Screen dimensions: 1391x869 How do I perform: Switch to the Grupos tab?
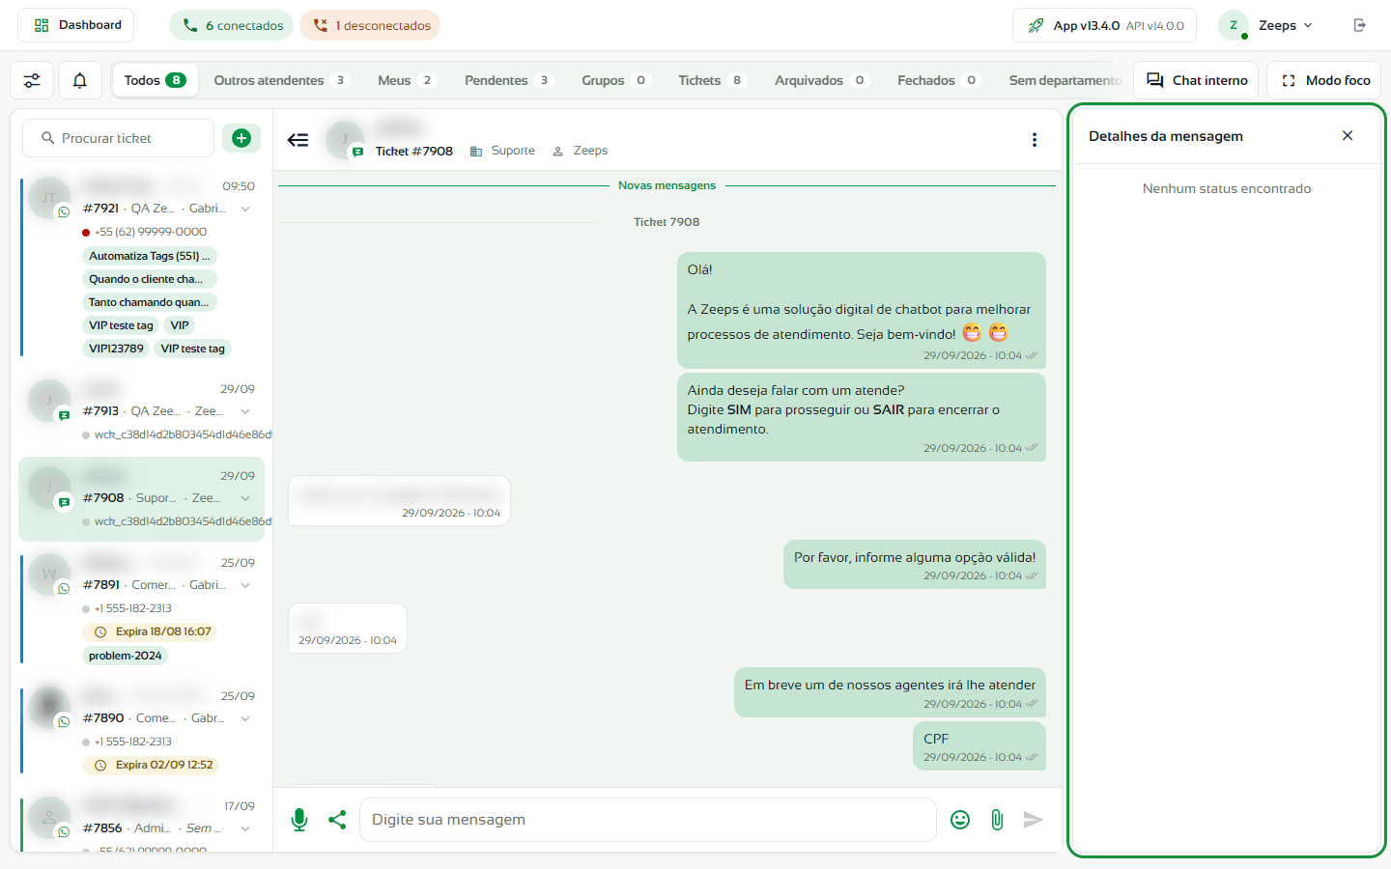(x=616, y=80)
